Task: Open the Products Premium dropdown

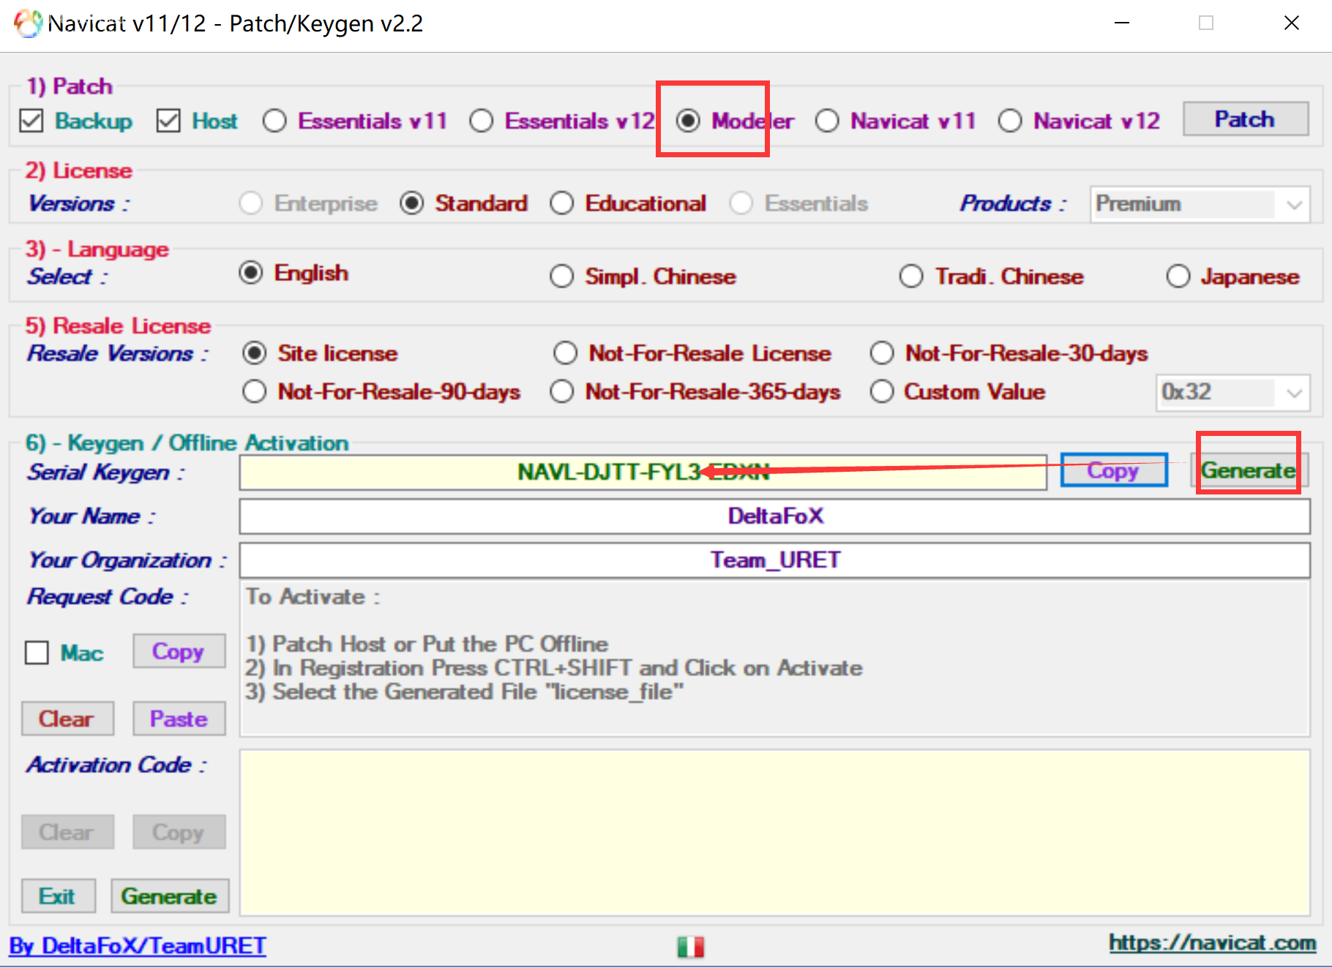Action: (x=1200, y=204)
